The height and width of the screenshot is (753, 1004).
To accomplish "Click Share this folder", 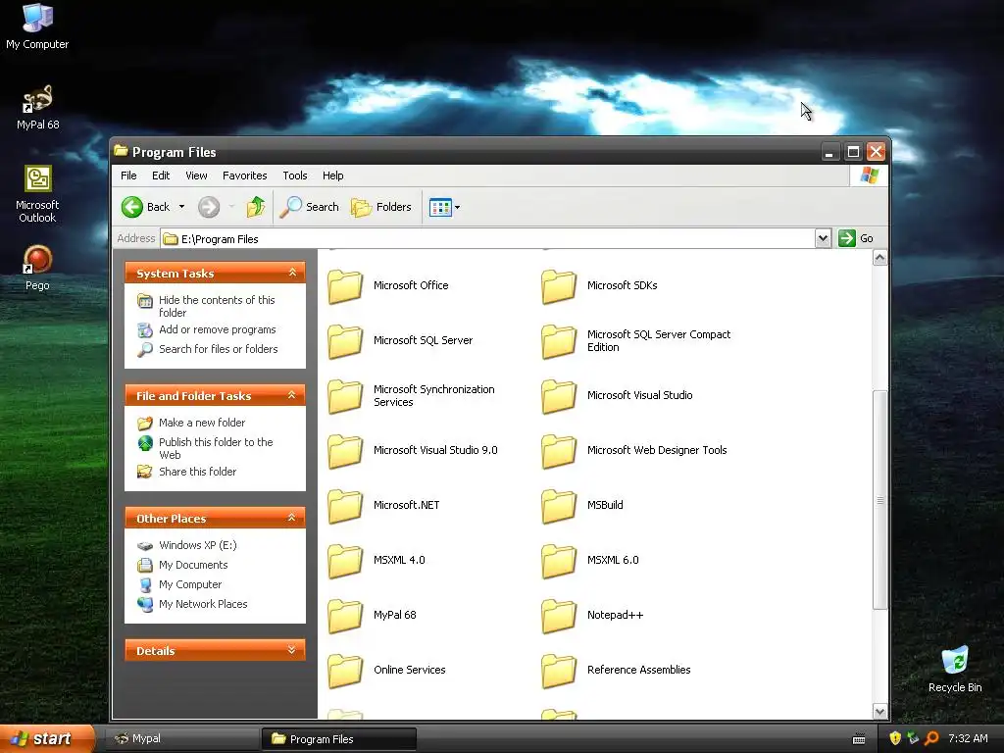I will click(x=197, y=472).
